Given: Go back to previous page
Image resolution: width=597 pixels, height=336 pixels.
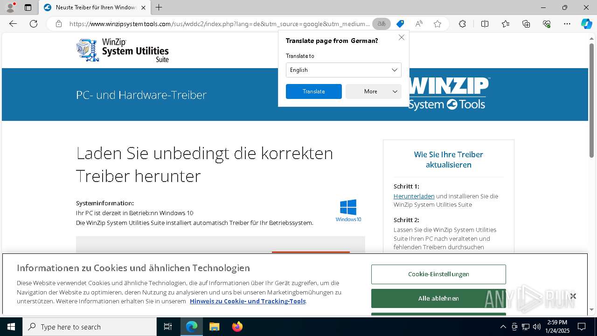Looking at the screenshot, I should point(13,24).
